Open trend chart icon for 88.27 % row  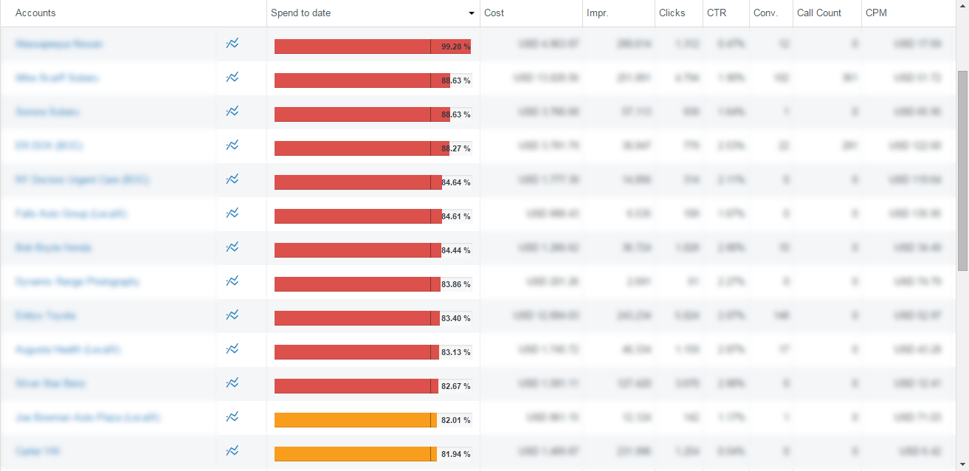[x=232, y=145]
